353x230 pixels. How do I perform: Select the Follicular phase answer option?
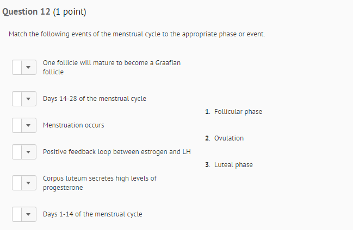pyautogui.click(x=238, y=112)
